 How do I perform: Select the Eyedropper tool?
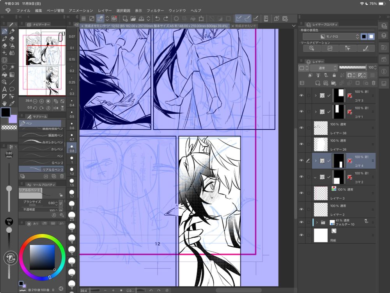(12, 103)
